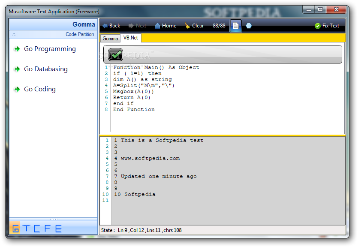Select the E icon in bottom bar
This screenshot has height=247, width=358.
pos(58,228)
